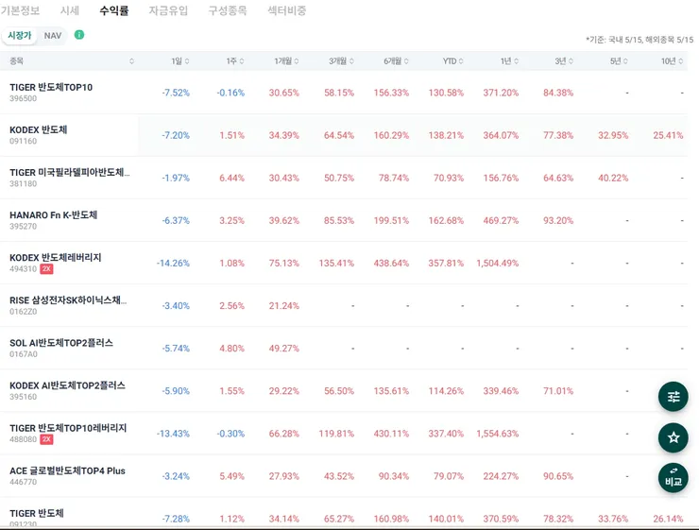Open KODEX 반도체 ETF row
This screenshot has height=530, width=699.
pos(343,134)
